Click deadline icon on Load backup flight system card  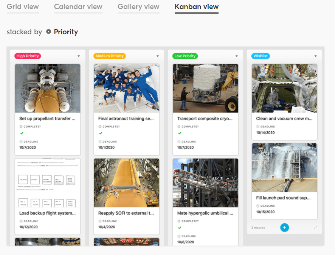tap(21, 221)
